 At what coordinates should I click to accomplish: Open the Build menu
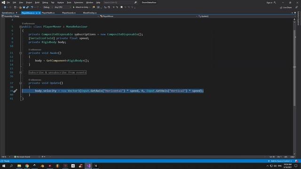[x=37, y=2]
